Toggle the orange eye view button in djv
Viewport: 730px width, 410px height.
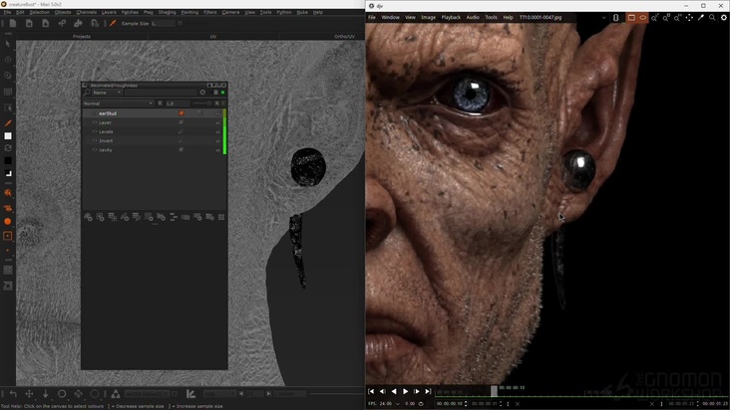[x=643, y=18]
